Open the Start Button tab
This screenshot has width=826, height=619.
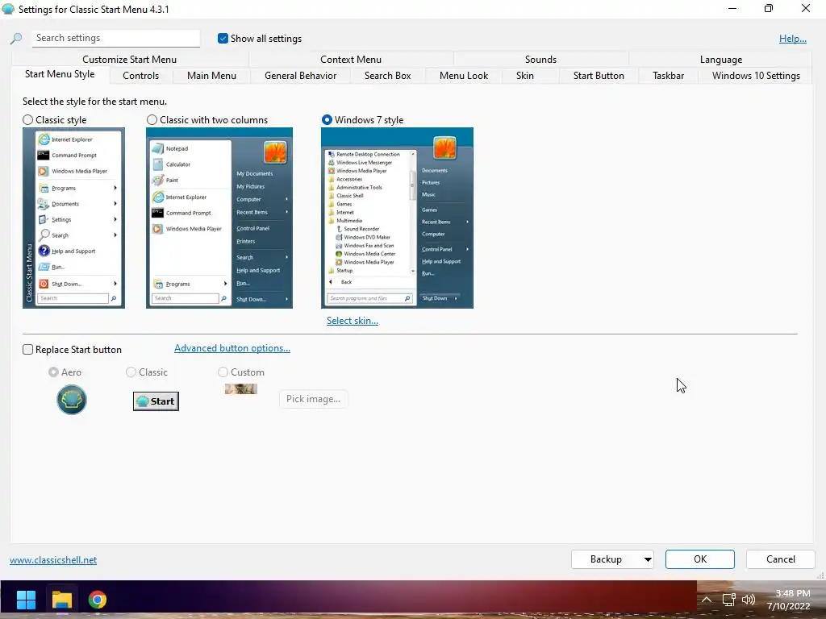(x=599, y=76)
